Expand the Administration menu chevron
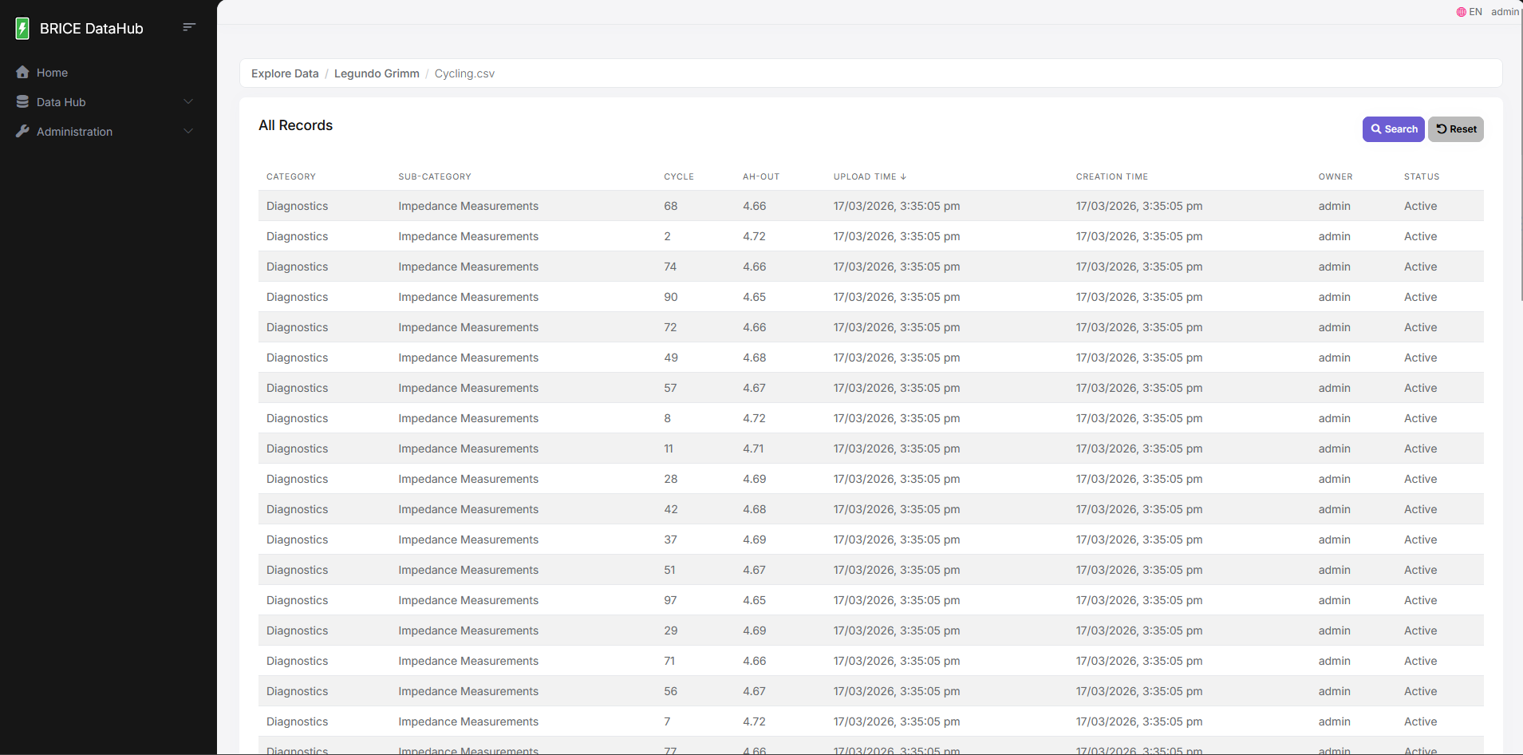Screen dimensions: 1523x755 188,131
